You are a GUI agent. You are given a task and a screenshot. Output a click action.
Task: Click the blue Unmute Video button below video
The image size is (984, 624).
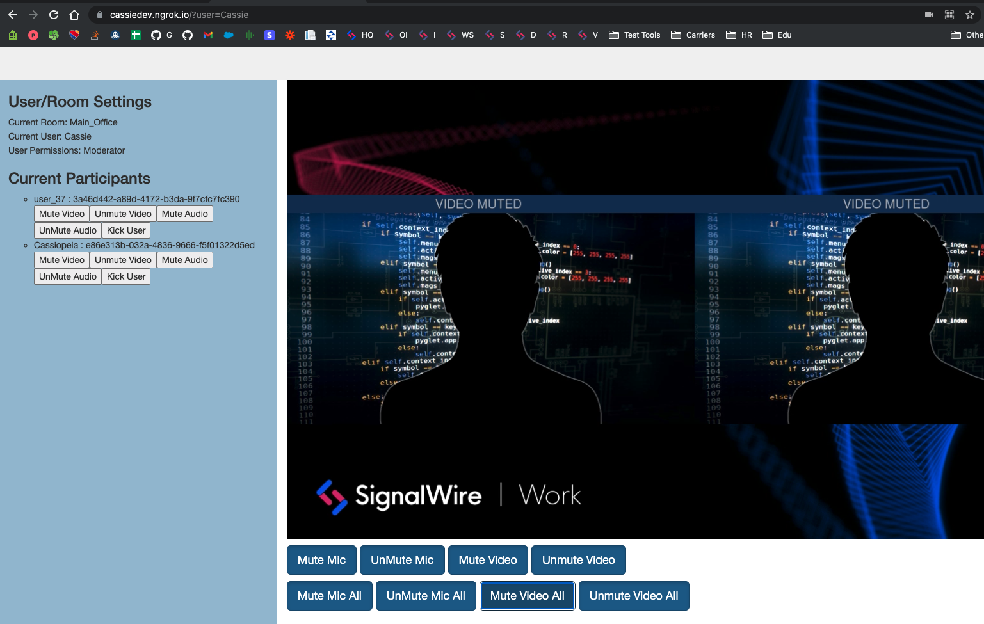tap(579, 560)
